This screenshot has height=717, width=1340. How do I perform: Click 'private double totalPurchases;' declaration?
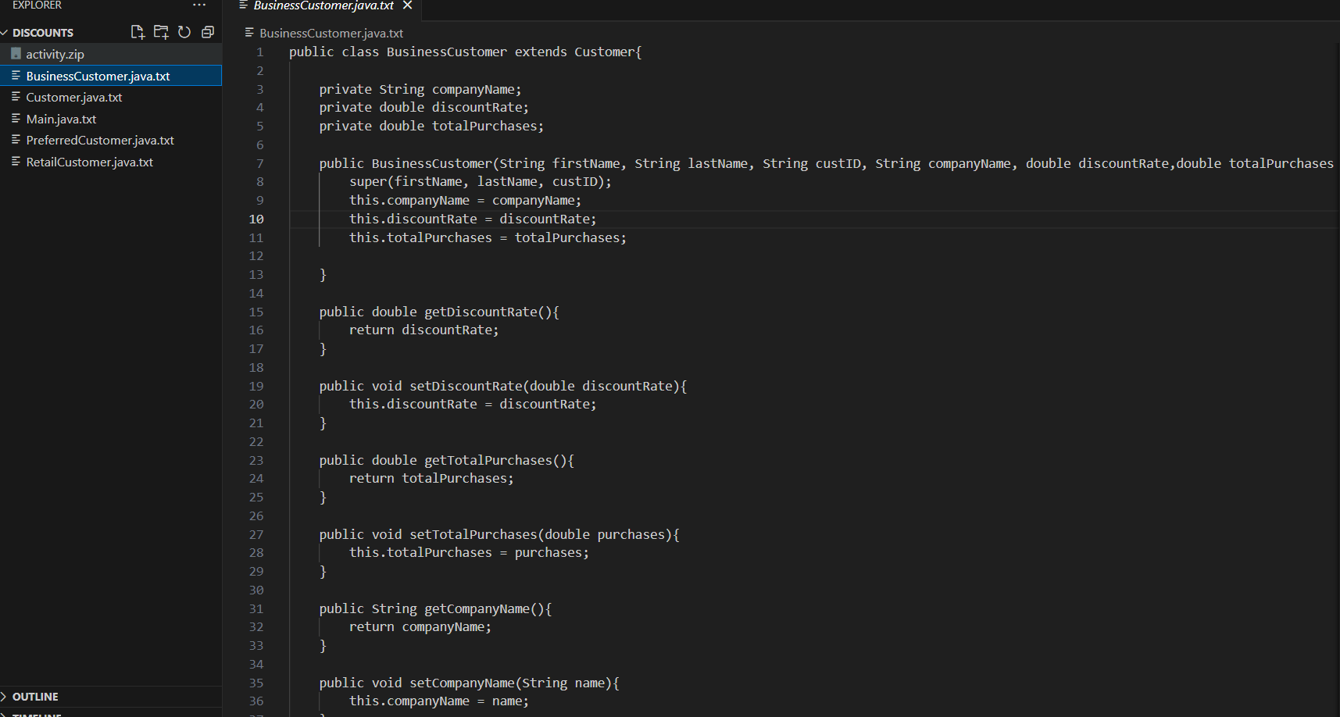(431, 127)
